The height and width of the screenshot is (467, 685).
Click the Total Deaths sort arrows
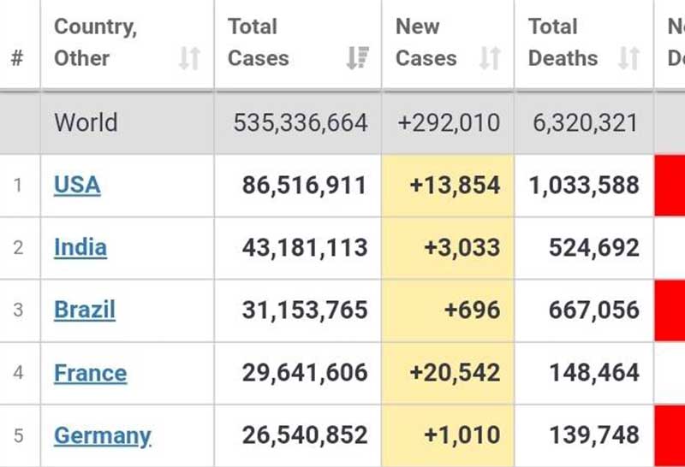pyautogui.click(x=629, y=58)
